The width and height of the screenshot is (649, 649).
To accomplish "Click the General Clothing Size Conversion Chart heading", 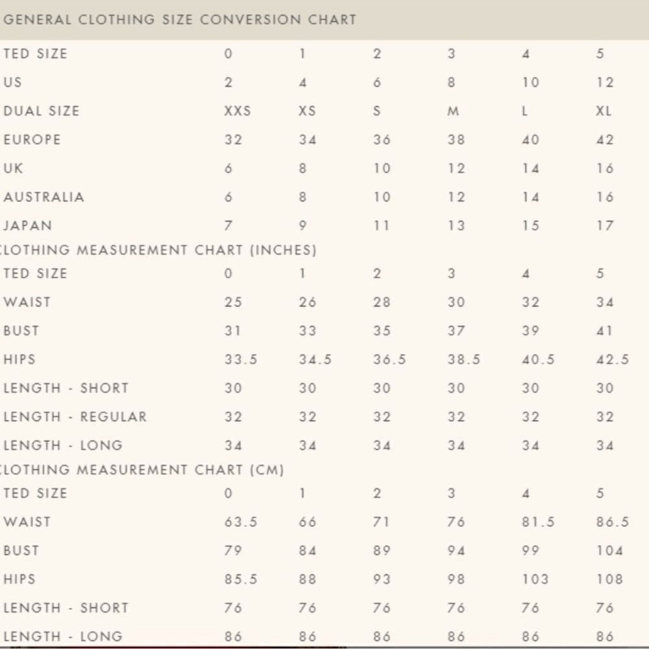I will [180, 19].
